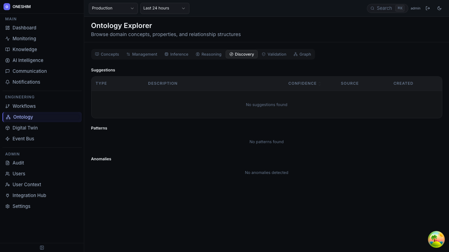Switch to the Concepts tab
This screenshot has width=449, height=252.
click(107, 54)
